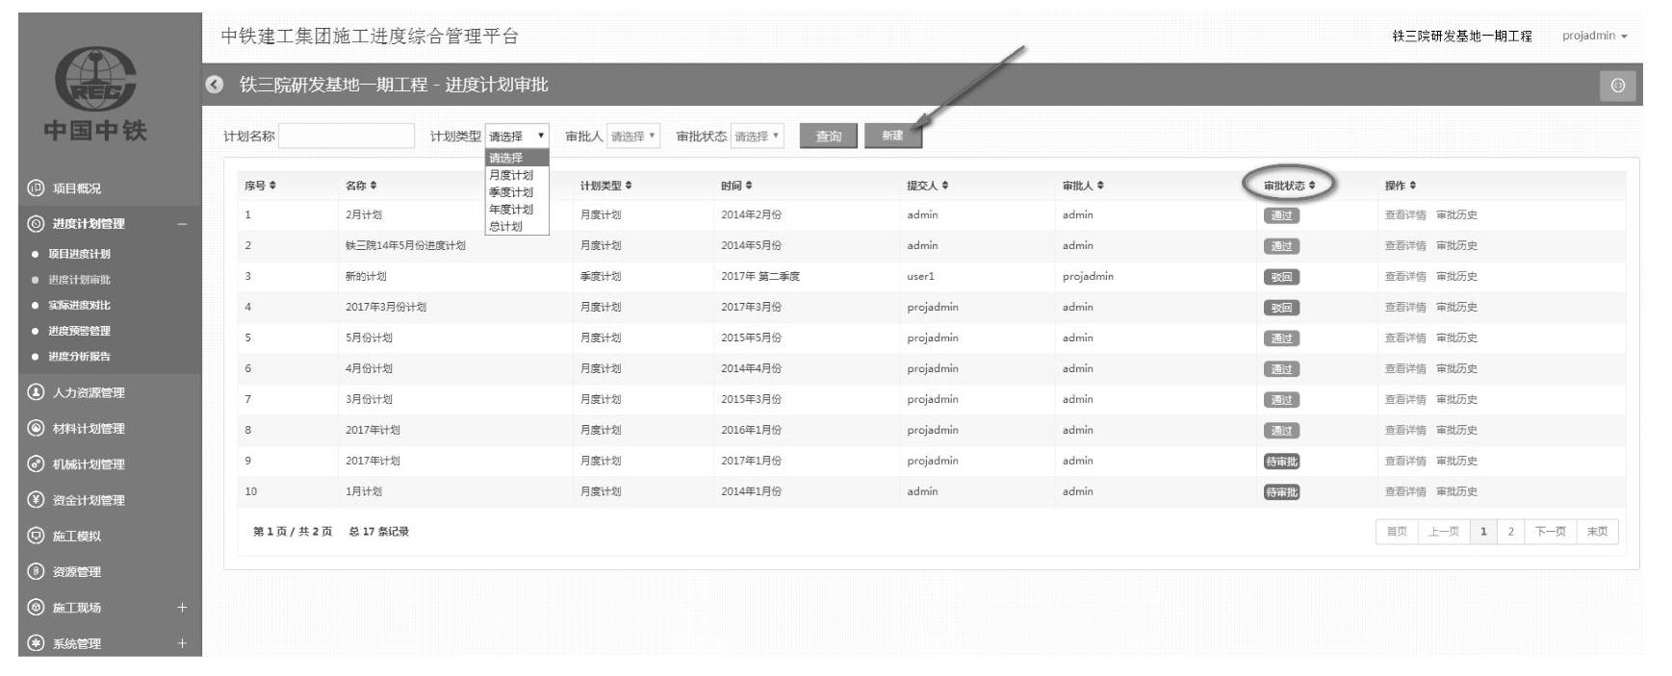Choose 季度计划 in dropdown list
Screen dimensions: 1672x676
517,192
